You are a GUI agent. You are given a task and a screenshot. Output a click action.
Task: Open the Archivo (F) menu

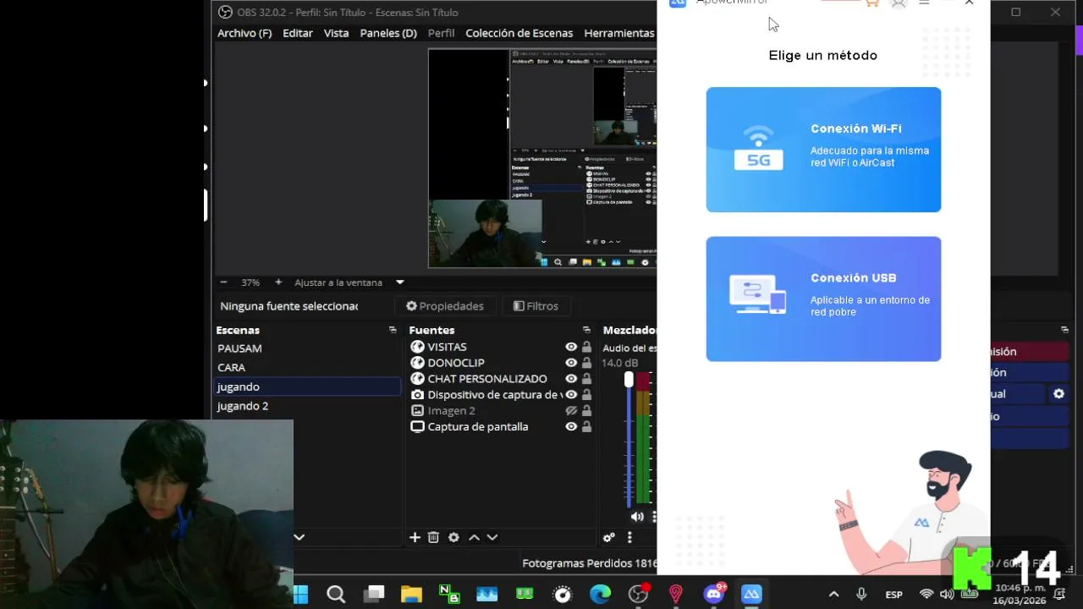(x=245, y=33)
